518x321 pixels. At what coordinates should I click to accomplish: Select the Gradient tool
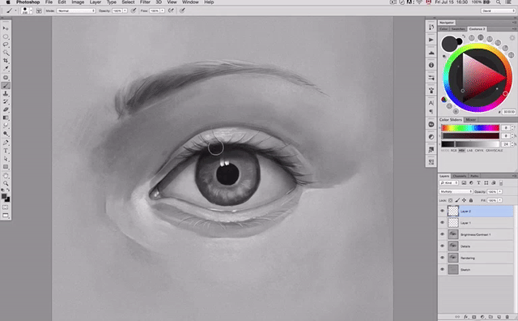click(x=6, y=118)
